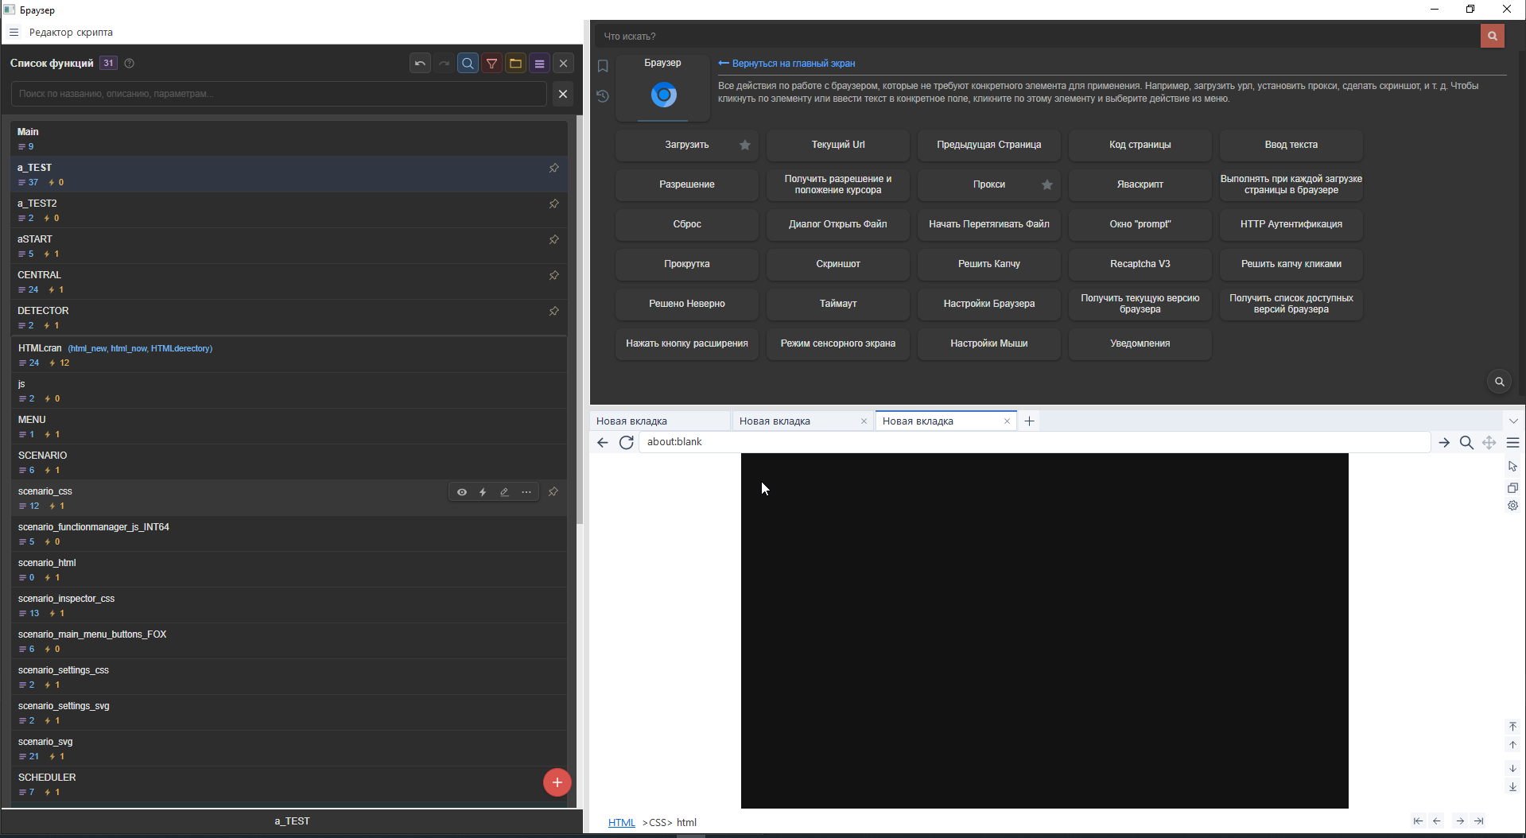This screenshot has width=1526, height=838.
Task: Reload the page in embedded browser
Action: [x=626, y=443]
